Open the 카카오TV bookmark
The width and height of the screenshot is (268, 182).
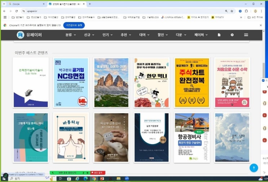click(218, 17)
